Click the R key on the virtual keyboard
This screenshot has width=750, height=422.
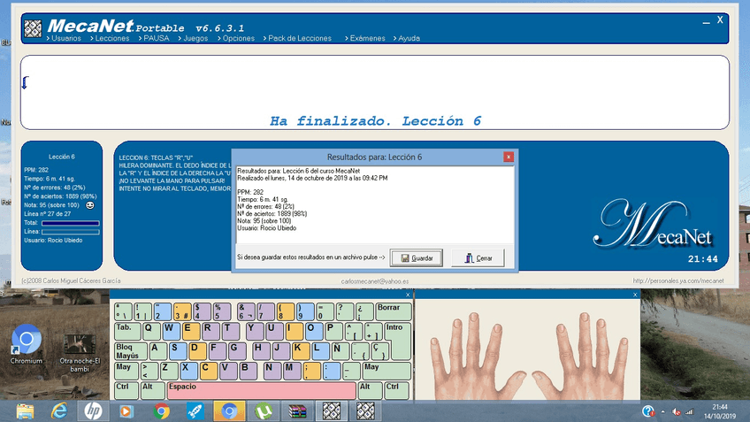[210, 331]
